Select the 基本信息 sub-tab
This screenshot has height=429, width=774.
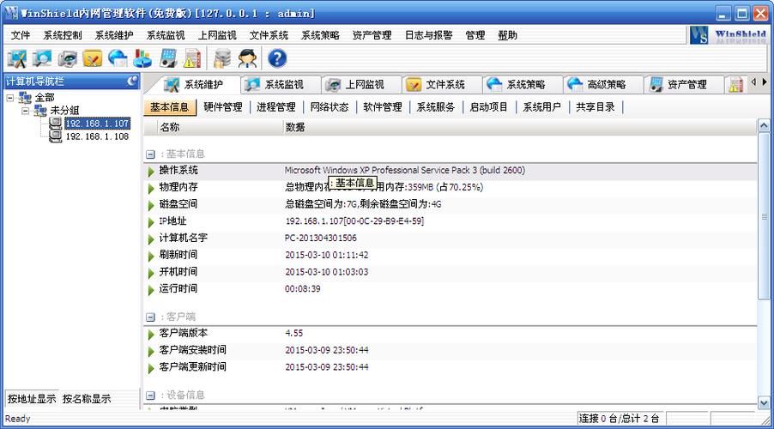(x=170, y=107)
